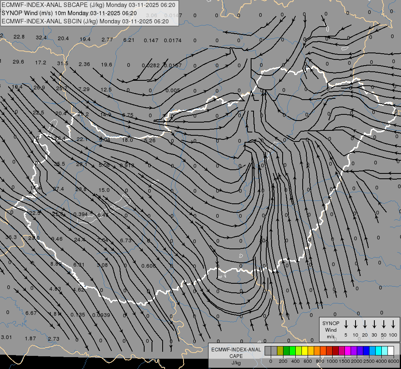Click the 0.394 value on the map

(80, 214)
